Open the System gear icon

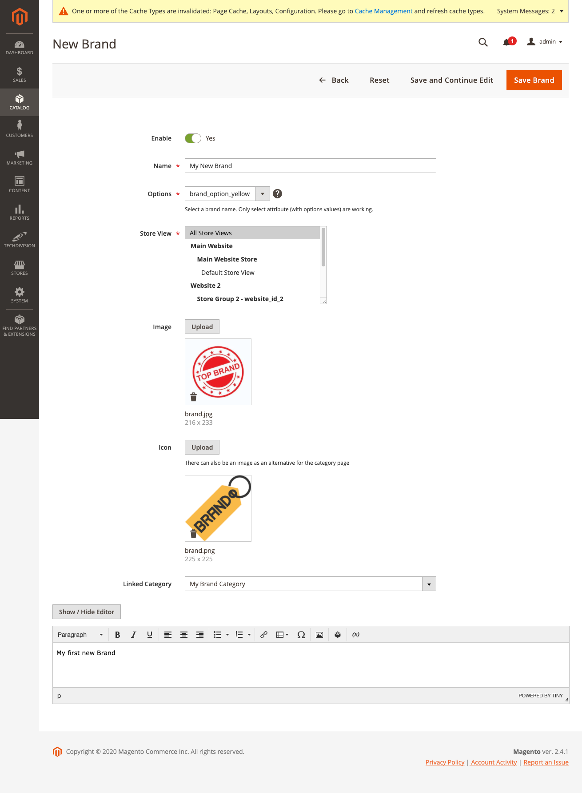click(x=20, y=295)
